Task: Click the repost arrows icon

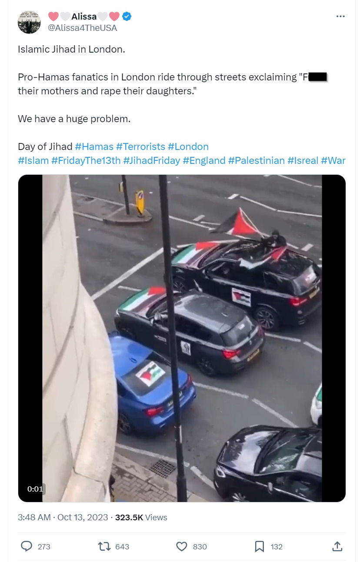Action: pos(104,546)
